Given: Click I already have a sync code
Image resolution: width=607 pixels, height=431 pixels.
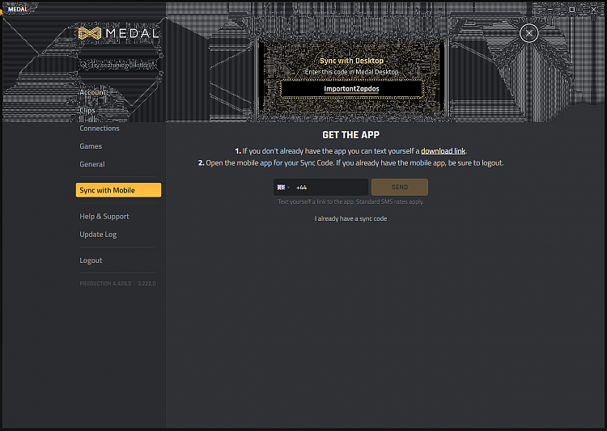Looking at the screenshot, I should point(350,218).
